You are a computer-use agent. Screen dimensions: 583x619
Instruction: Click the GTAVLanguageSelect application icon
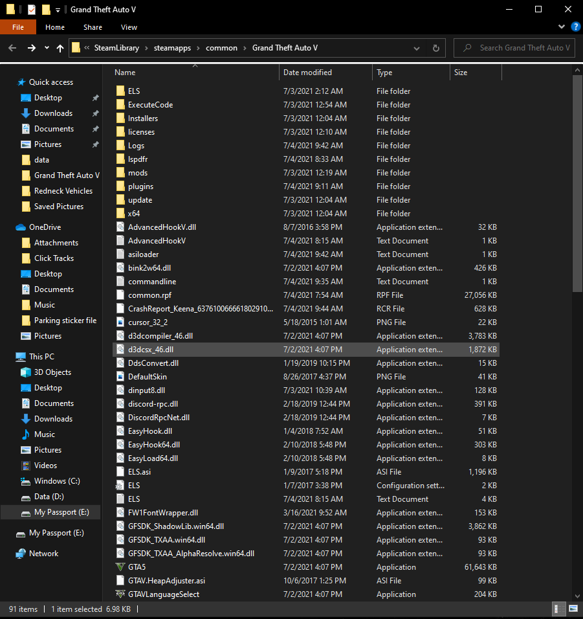point(120,594)
